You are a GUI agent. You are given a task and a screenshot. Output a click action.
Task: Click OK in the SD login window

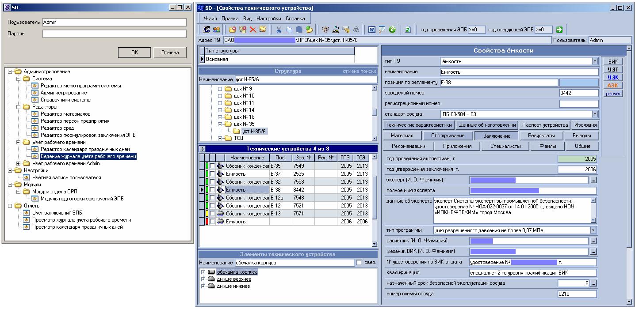(x=134, y=53)
